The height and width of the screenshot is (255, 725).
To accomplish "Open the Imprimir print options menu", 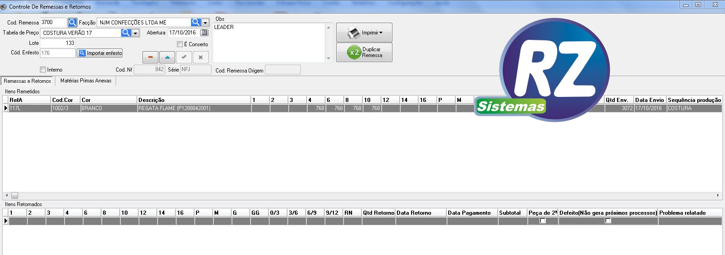I will (364, 33).
